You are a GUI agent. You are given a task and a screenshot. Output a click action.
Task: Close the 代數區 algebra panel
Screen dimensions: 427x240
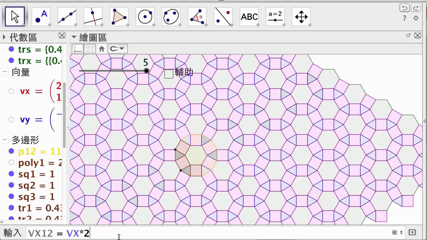click(x=62, y=35)
